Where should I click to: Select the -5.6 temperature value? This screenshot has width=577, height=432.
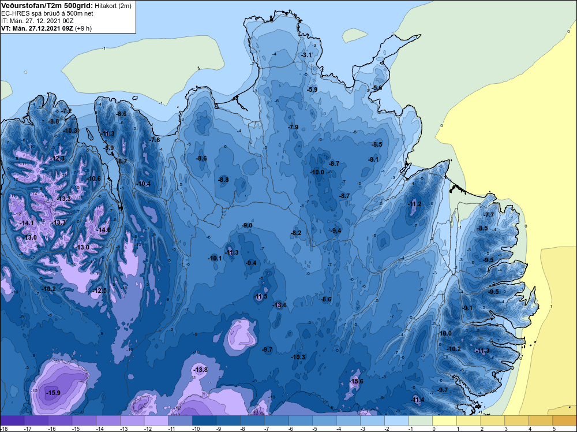[376, 88]
